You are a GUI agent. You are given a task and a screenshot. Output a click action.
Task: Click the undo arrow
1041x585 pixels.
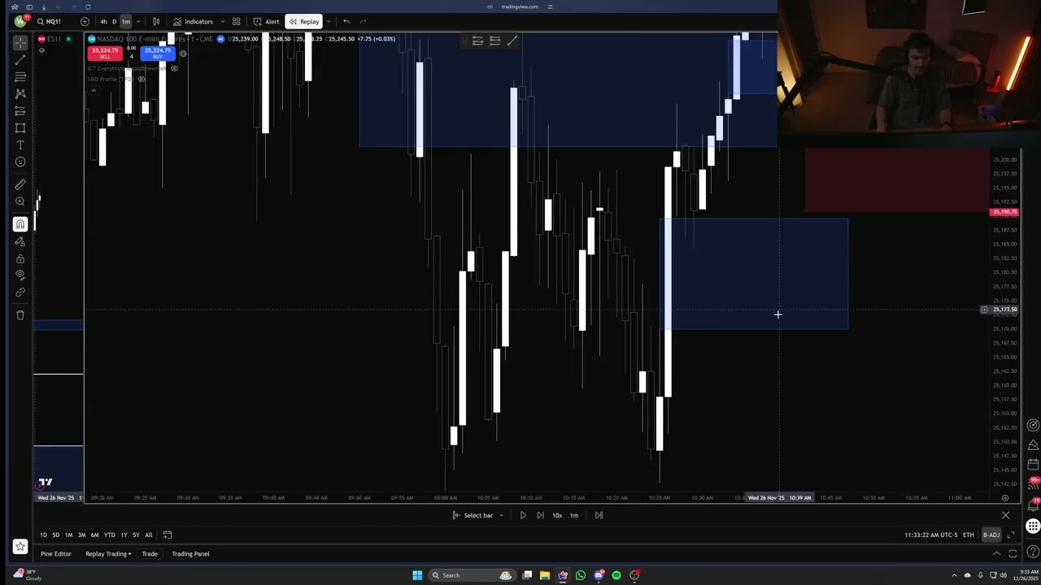pos(346,21)
